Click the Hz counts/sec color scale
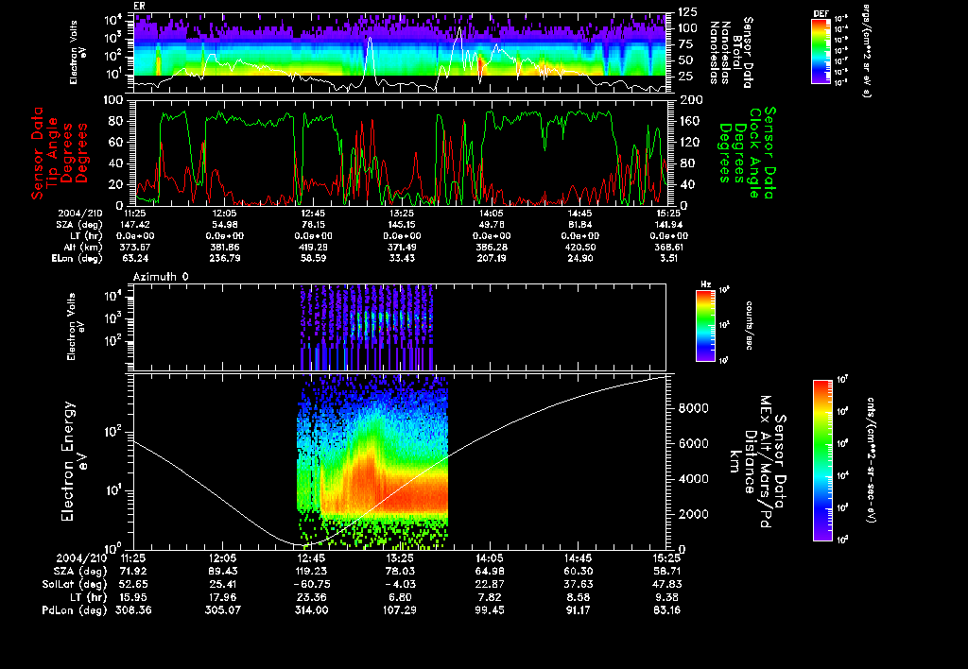 (703, 326)
